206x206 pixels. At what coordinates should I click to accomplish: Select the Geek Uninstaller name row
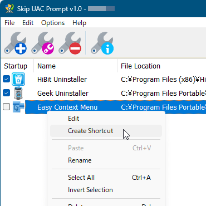tap(63, 94)
